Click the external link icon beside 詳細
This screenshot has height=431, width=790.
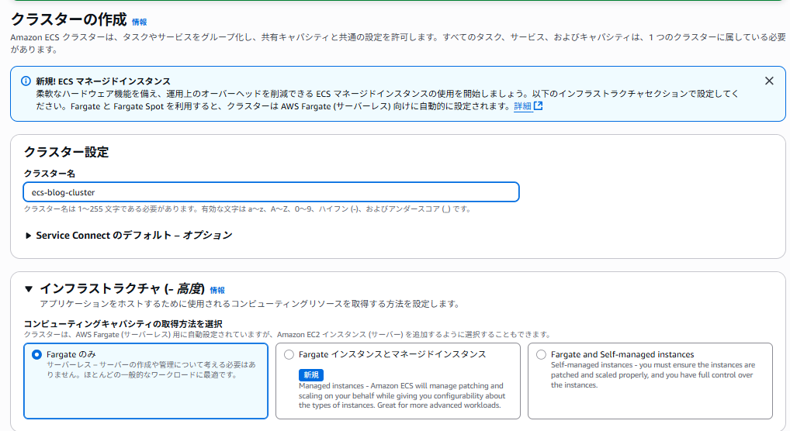point(538,106)
